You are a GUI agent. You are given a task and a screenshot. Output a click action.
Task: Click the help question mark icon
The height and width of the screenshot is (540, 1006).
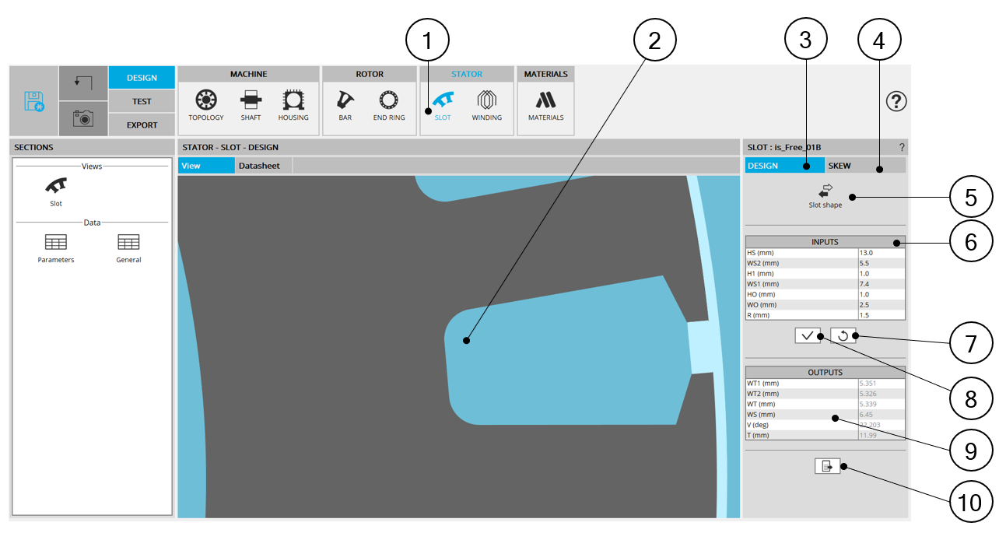click(x=896, y=101)
